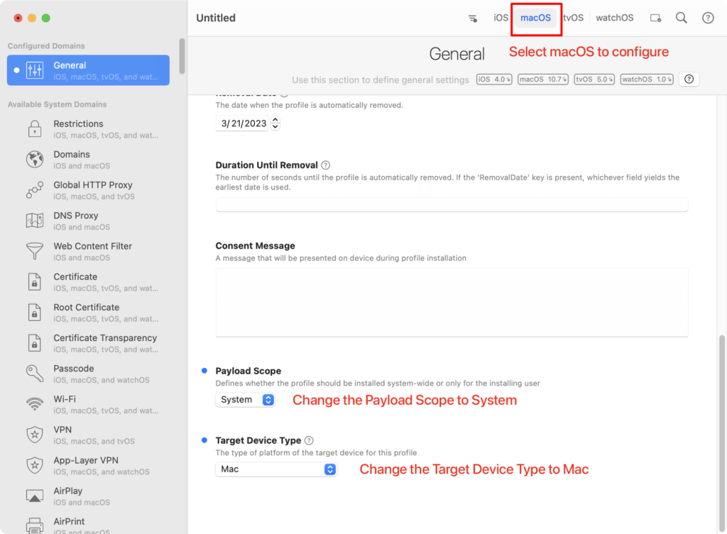The image size is (727, 534).
Task: Click the General sliders icon
Action: [35, 70]
